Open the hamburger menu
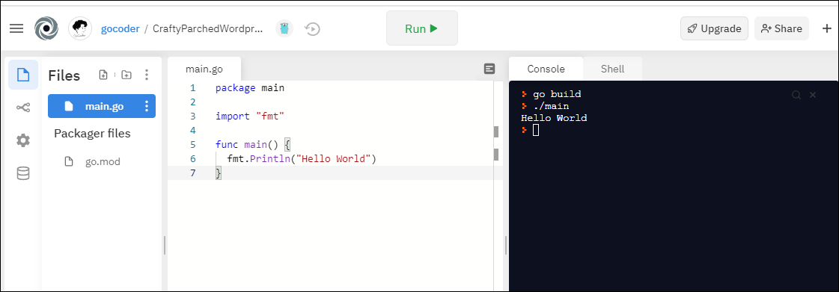The width and height of the screenshot is (839, 292). 16,29
